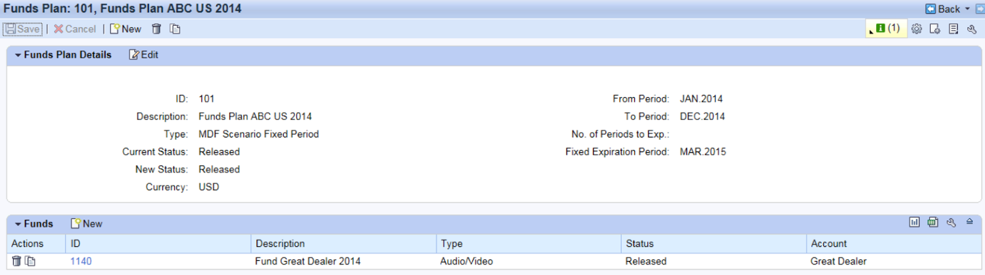Image resolution: width=985 pixels, height=275 pixels.
Task: Delete fund 1140 using row trash icon
Action: (17, 261)
